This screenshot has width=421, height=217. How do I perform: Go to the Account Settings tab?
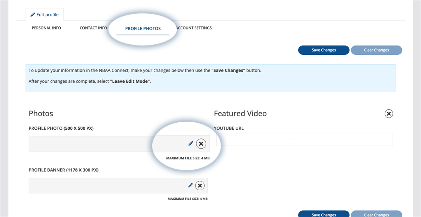point(194,28)
